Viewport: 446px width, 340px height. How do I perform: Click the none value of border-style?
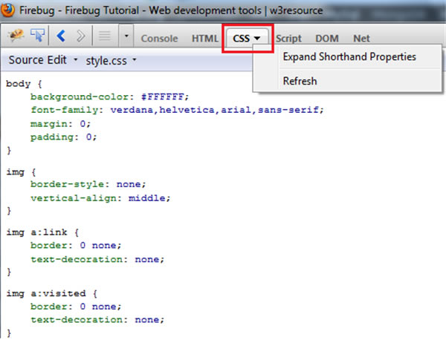click(129, 184)
